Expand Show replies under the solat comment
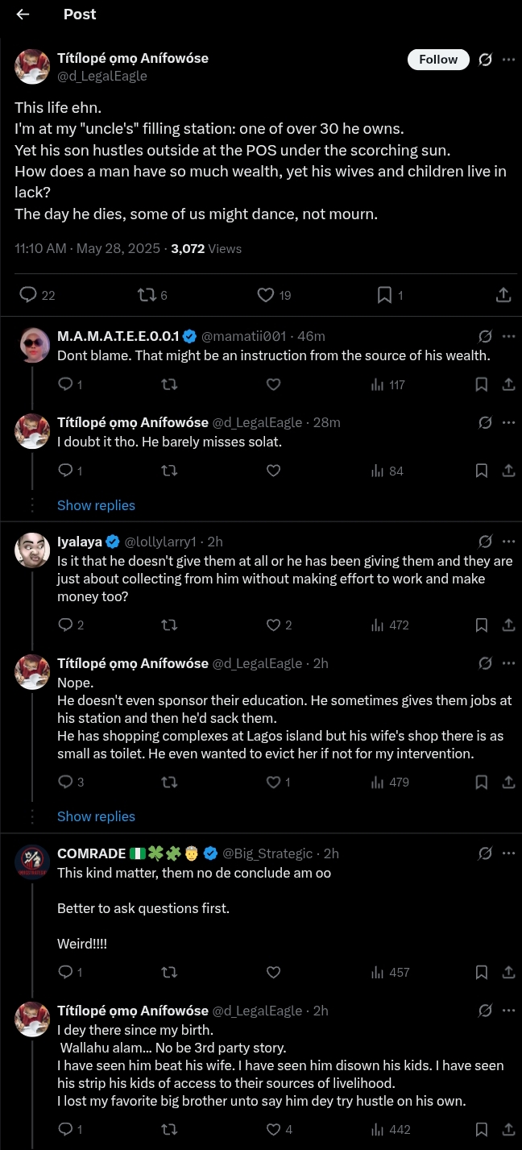Screen dimensions: 522x1150 96,505
